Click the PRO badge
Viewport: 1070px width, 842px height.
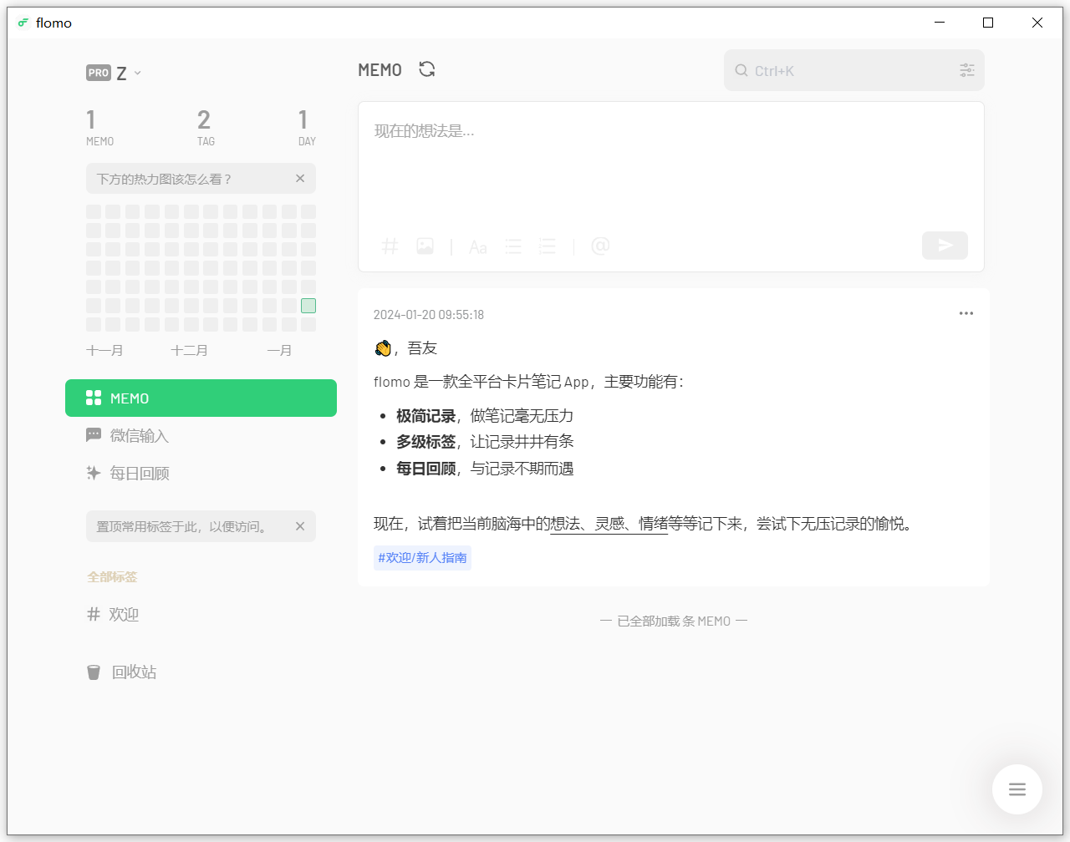click(99, 73)
